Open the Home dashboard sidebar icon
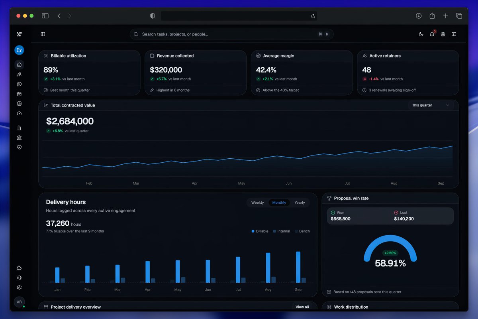 19,65
